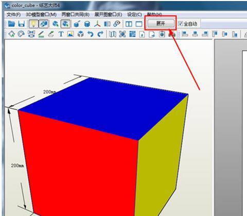Switch to two-pane split window layout
This screenshot has width=247, height=216.
click(x=129, y=24)
